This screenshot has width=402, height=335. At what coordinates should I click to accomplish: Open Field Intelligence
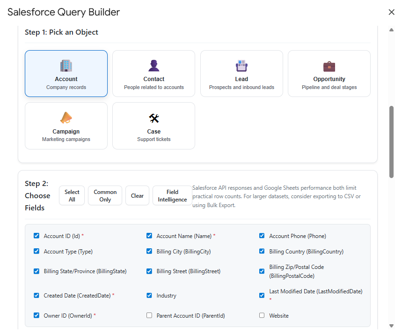point(172,195)
